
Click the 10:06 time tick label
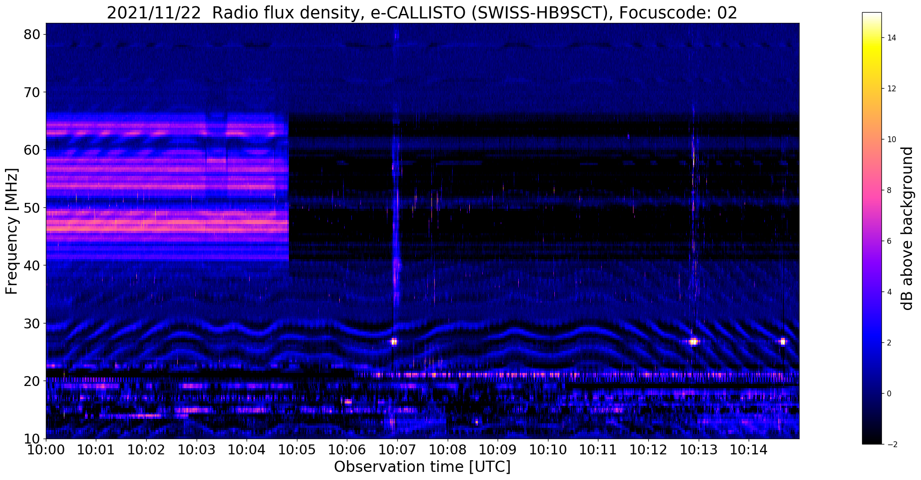click(347, 450)
